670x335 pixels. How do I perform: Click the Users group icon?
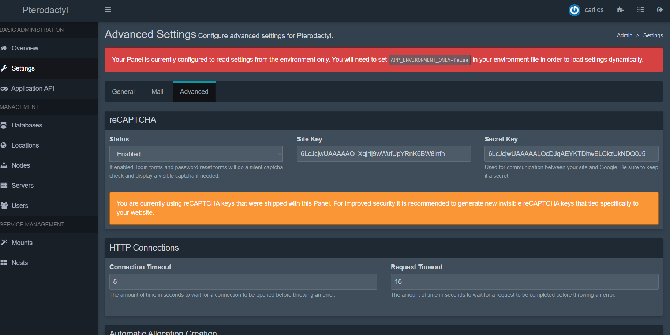[4, 206]
